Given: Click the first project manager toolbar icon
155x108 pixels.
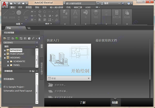Looking at the screenshot, I should coord(5,38).
